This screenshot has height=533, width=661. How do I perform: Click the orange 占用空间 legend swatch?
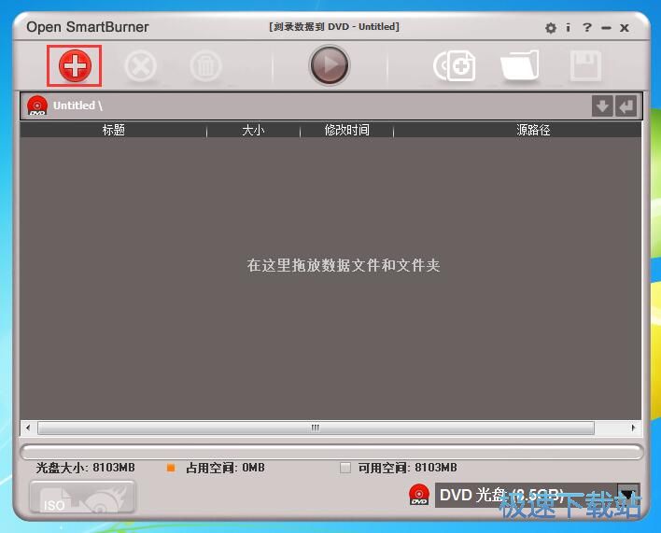(171, 468)
